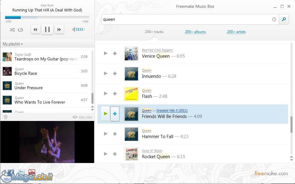This screenshot has width=295, height=184.
Task: Click the playlist scroll down arrow
Action: (x=92, y=110)
